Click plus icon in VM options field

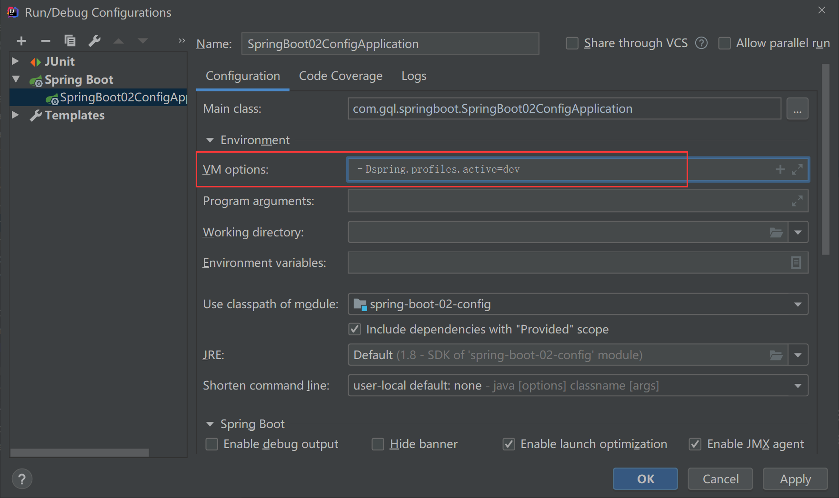click(780, 169)
